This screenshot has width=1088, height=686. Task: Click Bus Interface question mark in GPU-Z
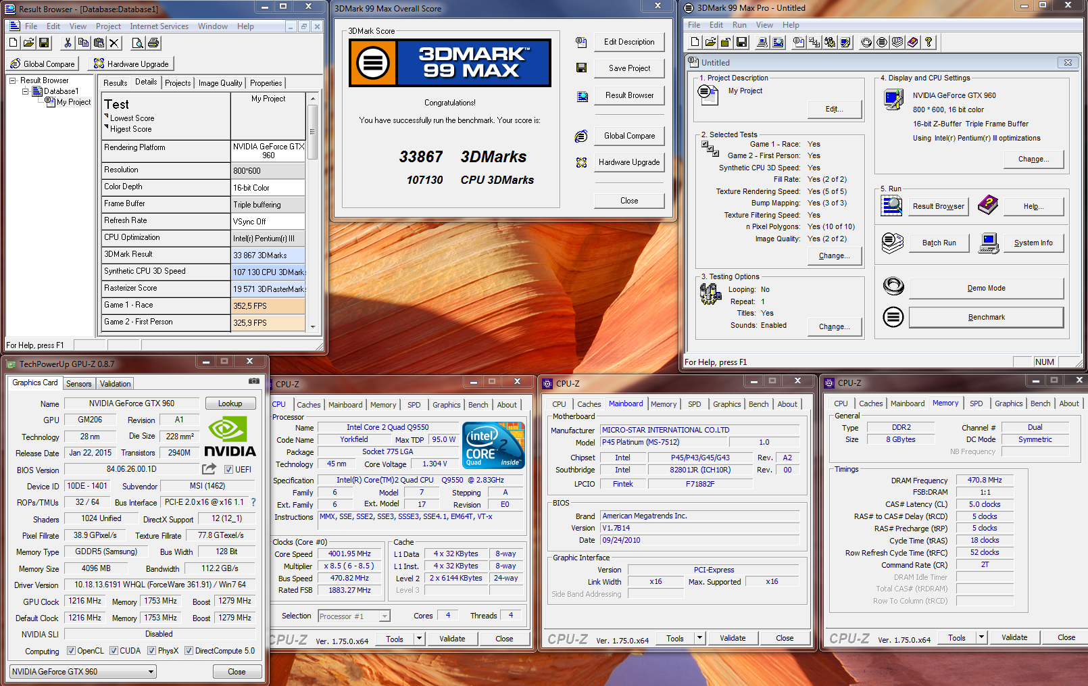pos(253,502)
